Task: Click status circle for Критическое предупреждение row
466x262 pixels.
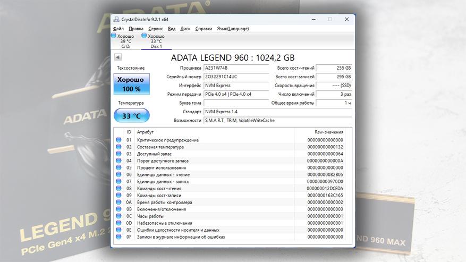Action: (118, 140)
